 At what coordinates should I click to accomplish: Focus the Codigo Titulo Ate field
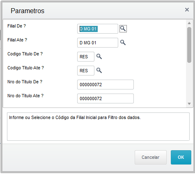[86, 71]
